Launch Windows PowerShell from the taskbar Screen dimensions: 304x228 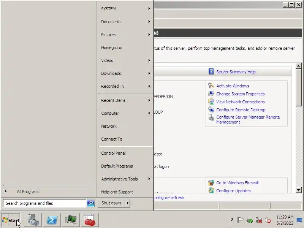(52, 220)
